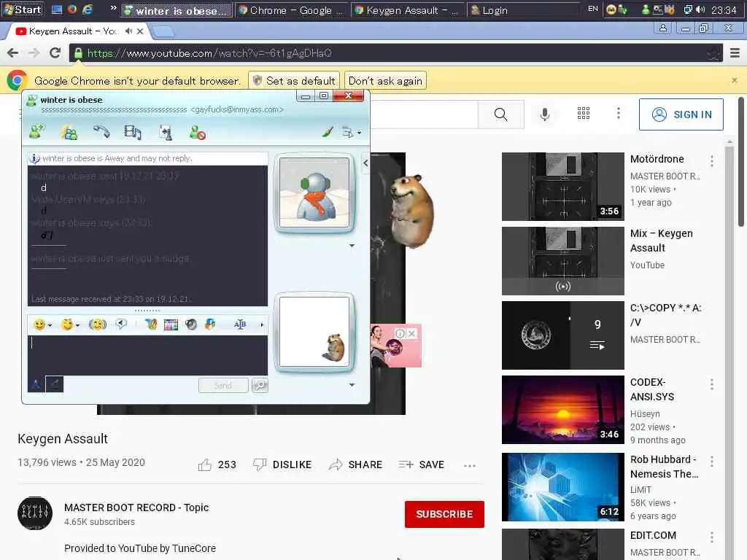Collapse display picture panel with side arrow
Screen dimensions: 747x560
point(365,163)
